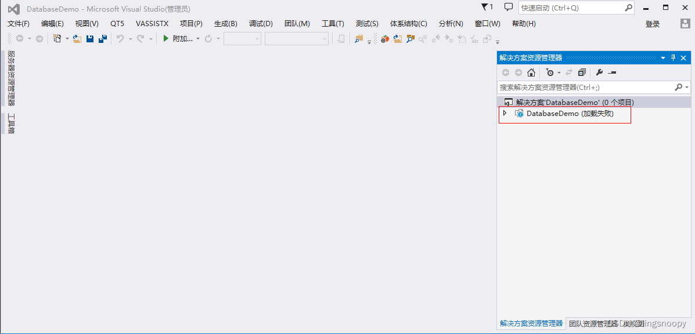
Task: Open the solution platform combo box
Action: pyautogui.click(x=297, y=39)
